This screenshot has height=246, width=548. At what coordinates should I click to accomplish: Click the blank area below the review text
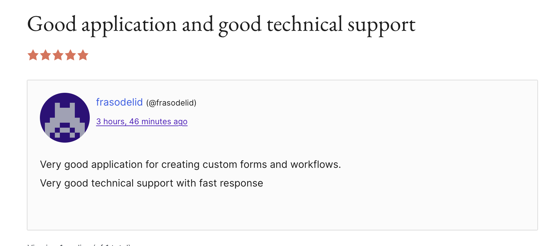[281, 209]
